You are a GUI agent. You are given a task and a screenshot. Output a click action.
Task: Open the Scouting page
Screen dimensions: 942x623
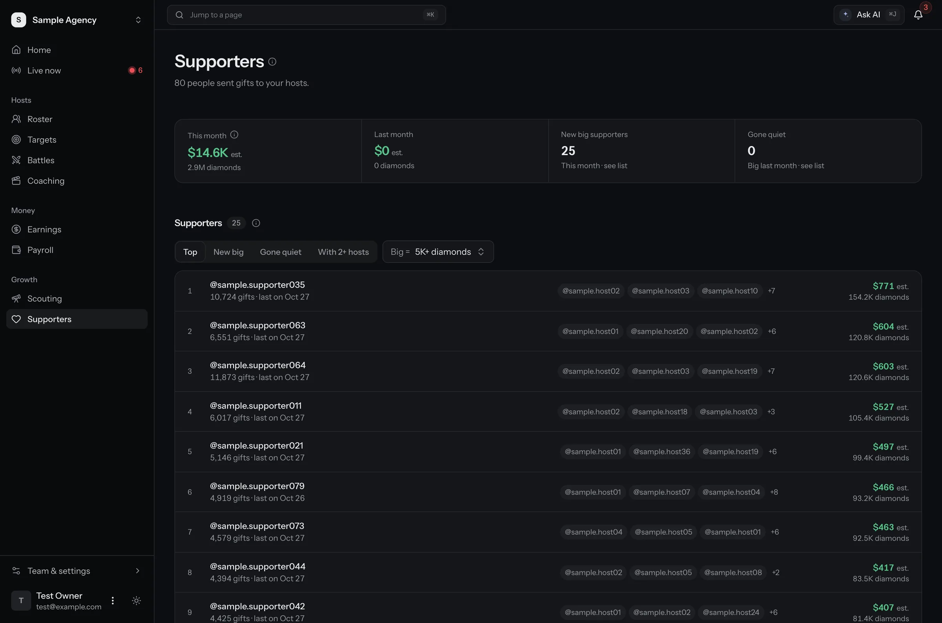[x=77, y=298]
